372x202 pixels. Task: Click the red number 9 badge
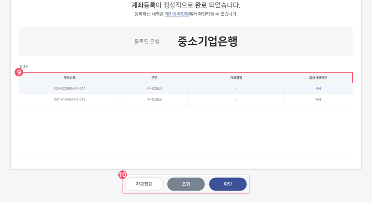19,72
